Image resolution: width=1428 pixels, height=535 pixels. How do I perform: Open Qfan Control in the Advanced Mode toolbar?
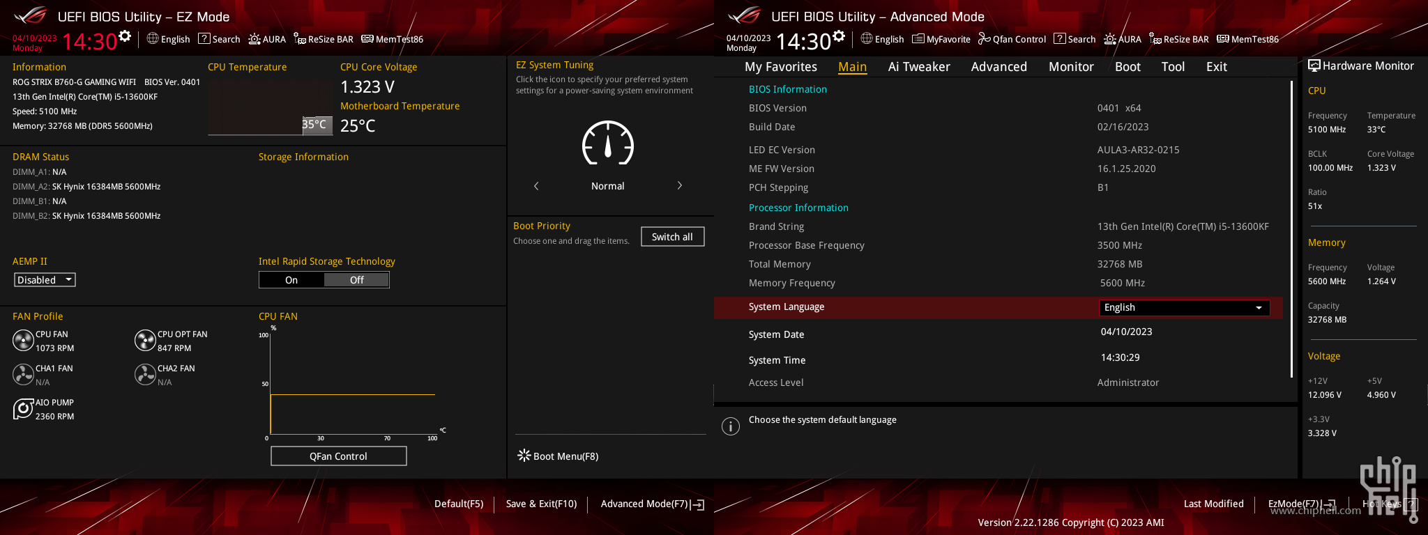click(1012, 39)
